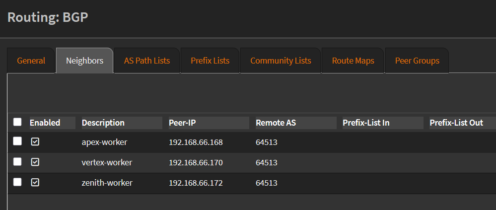Click the Prefix-List Out column header

pyautogui.click(x=456, y=123)
